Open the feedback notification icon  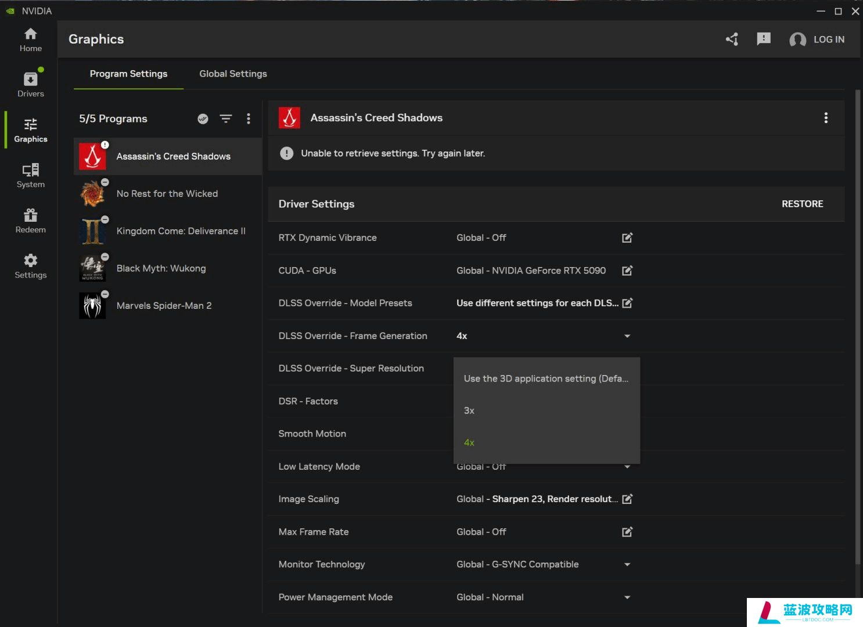tap(764, 39)
